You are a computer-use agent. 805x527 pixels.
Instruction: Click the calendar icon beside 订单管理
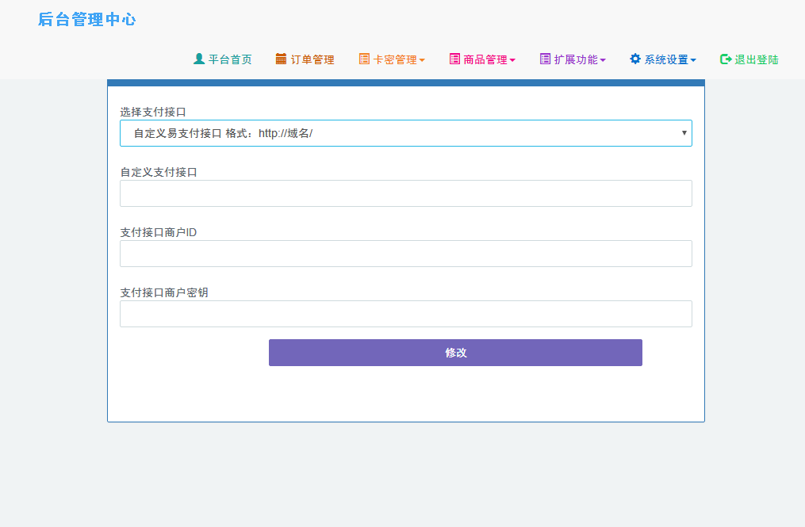coord(281,59)
